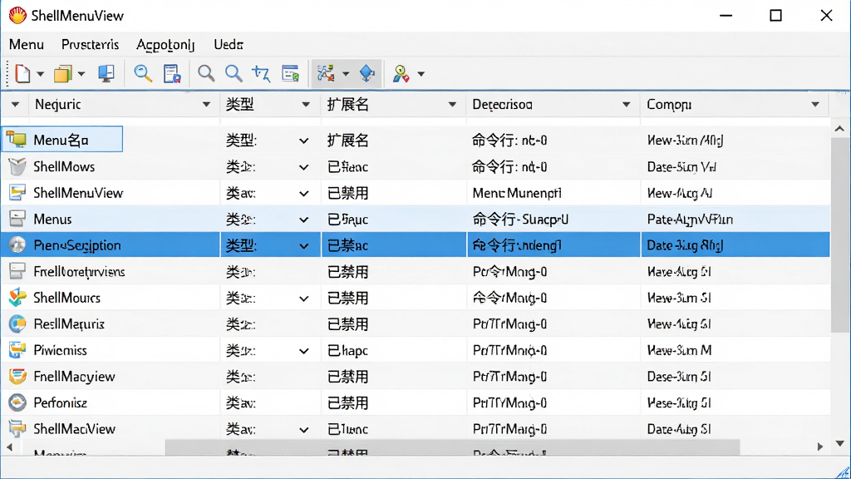The height and width of the screenshot is (479, 851).
Task: Click the icon beside ShellMourcs row
Action: pos(17,298)
